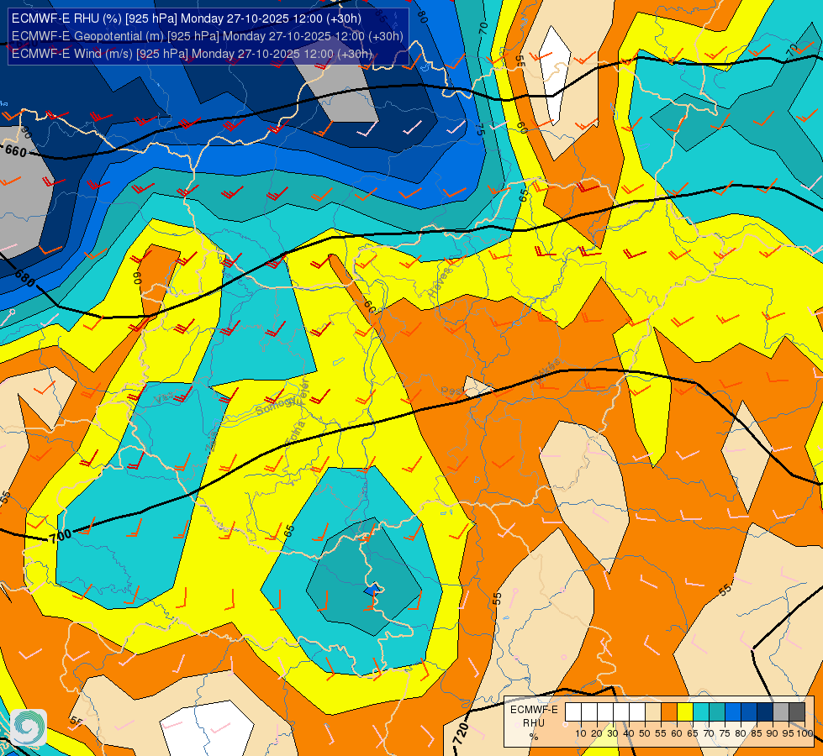Image resolution: width=823 pixels, height=756 pixels.
Task: Select the yellow 60–65 legend swatch
Action: coord(685,711)
